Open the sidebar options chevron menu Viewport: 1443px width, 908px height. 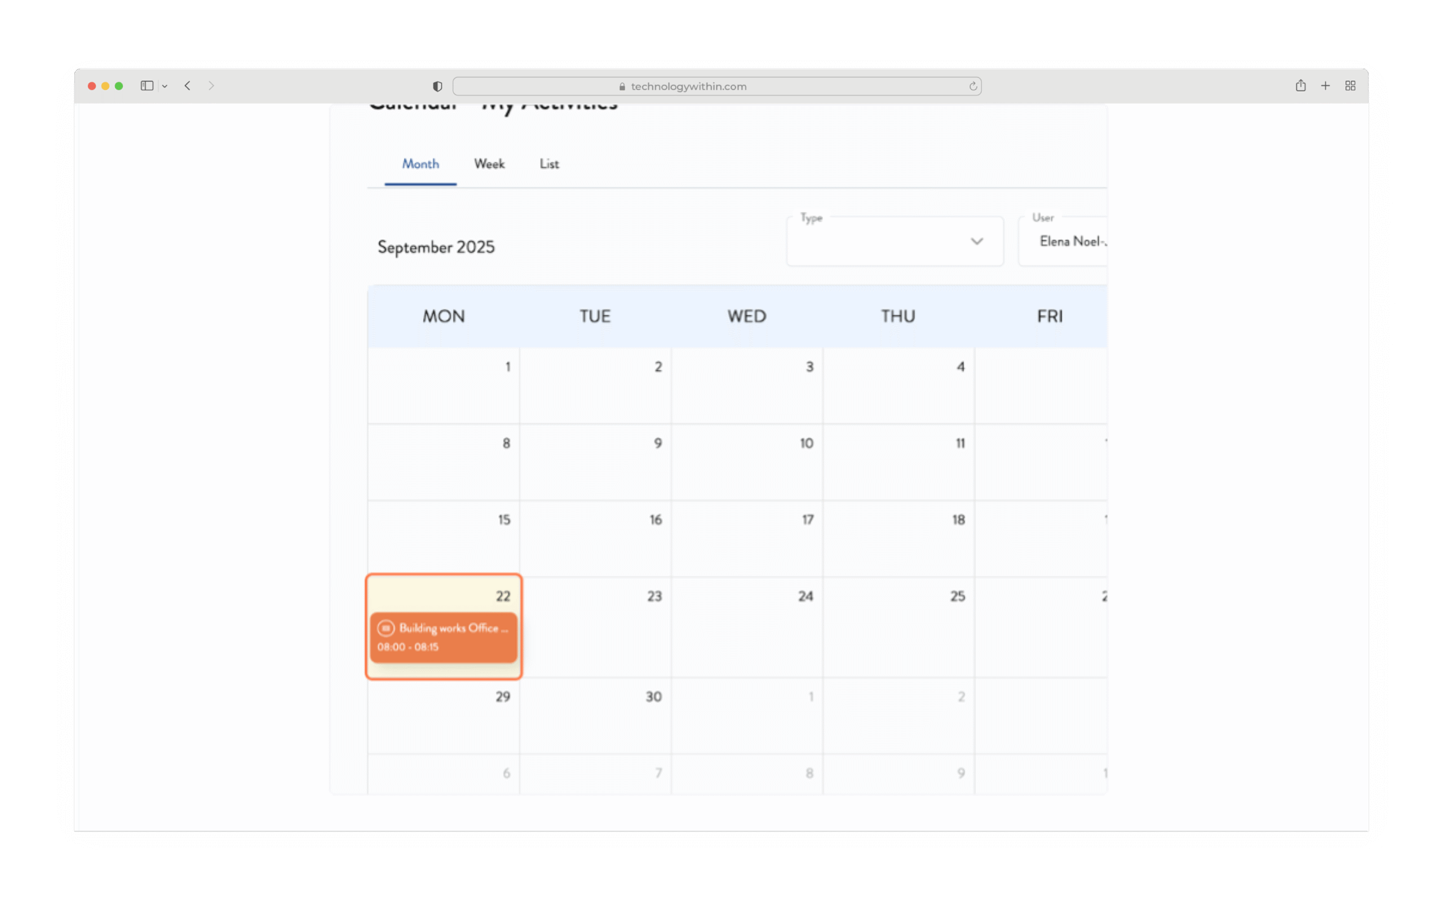pos(165,86)
